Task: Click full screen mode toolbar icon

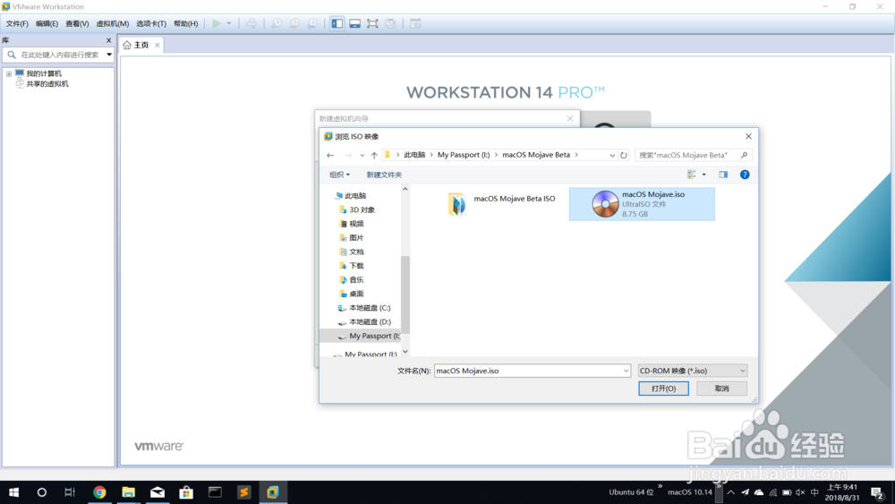Action: [x=372, y=23]
